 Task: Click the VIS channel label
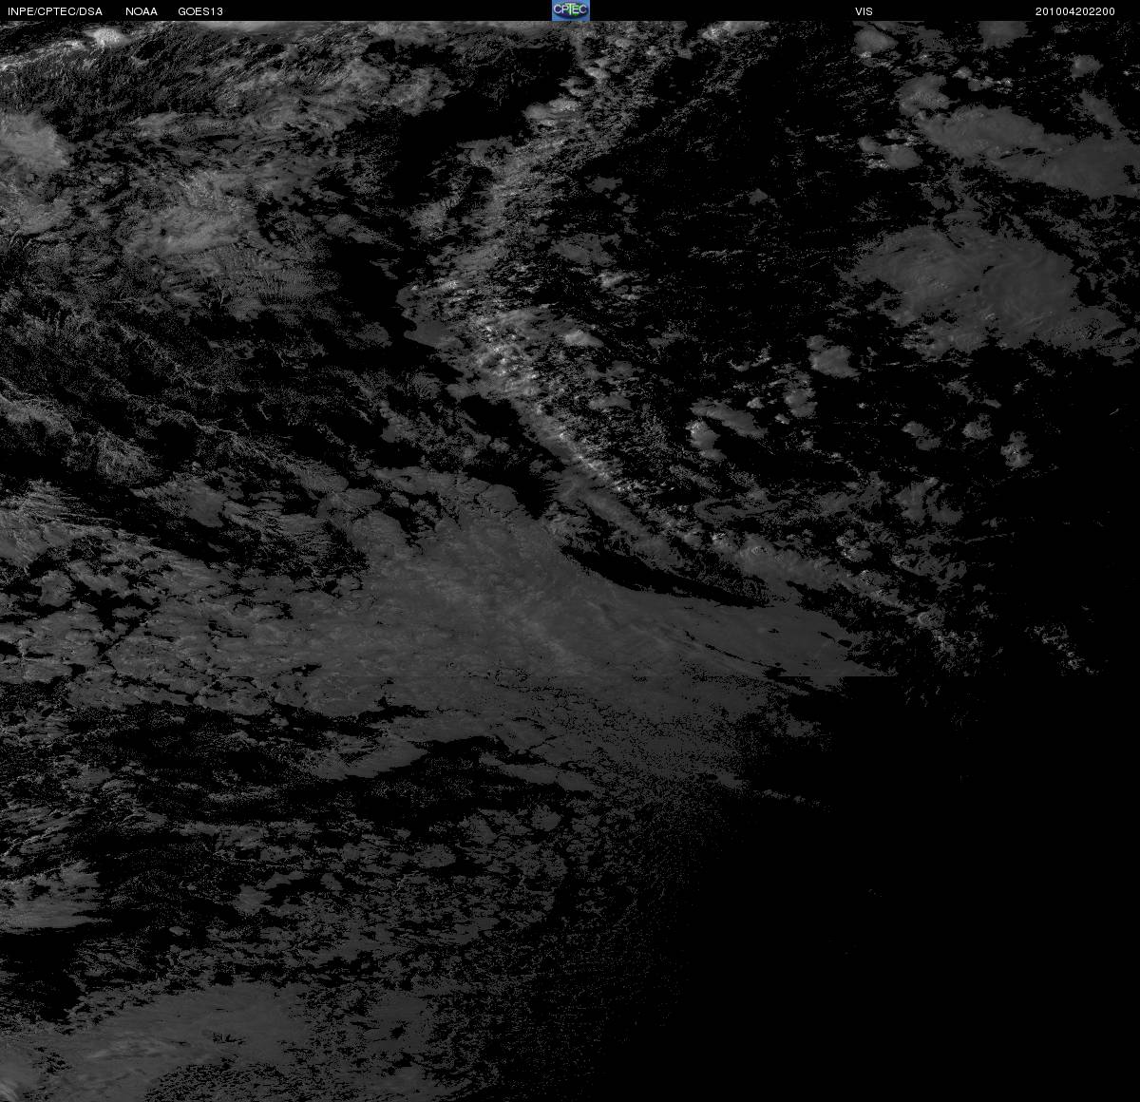coord(864,11)
